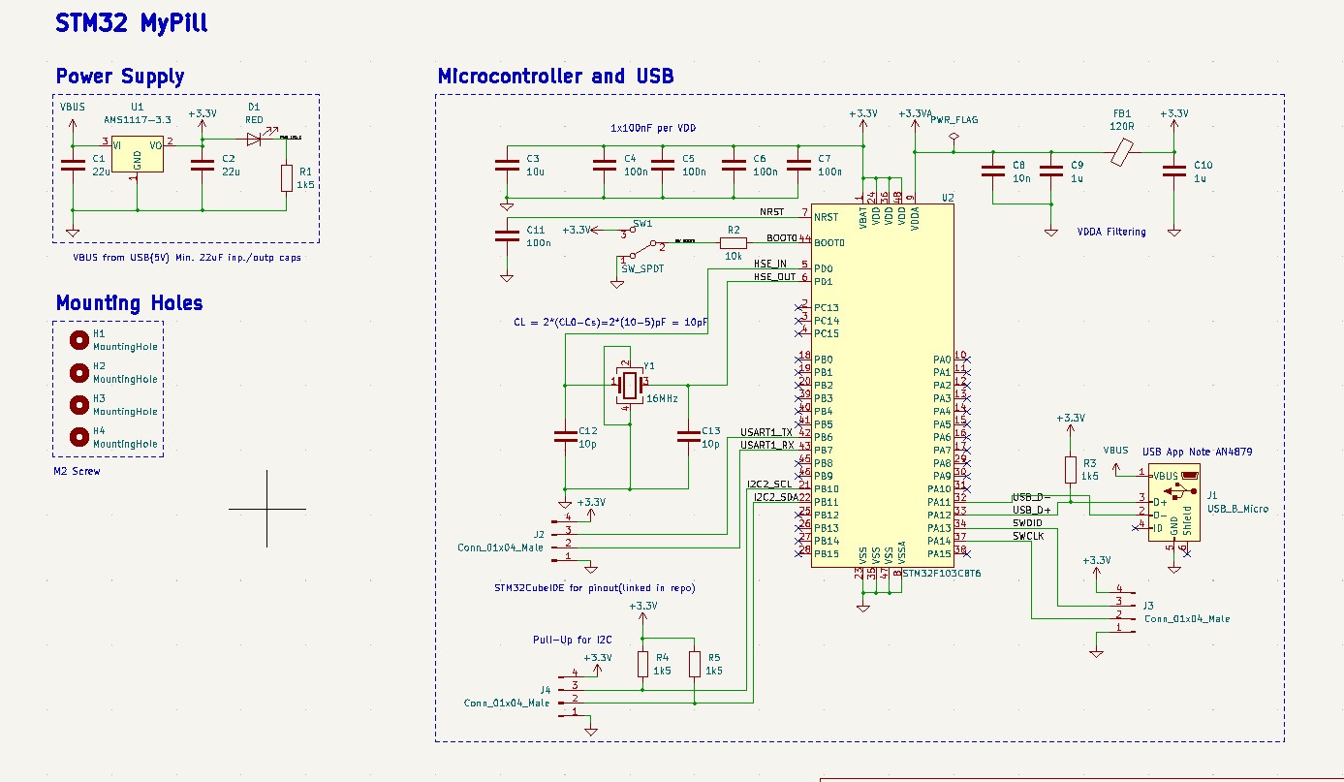Click the PWR_FLAG power symbol

tap(953, 137)
